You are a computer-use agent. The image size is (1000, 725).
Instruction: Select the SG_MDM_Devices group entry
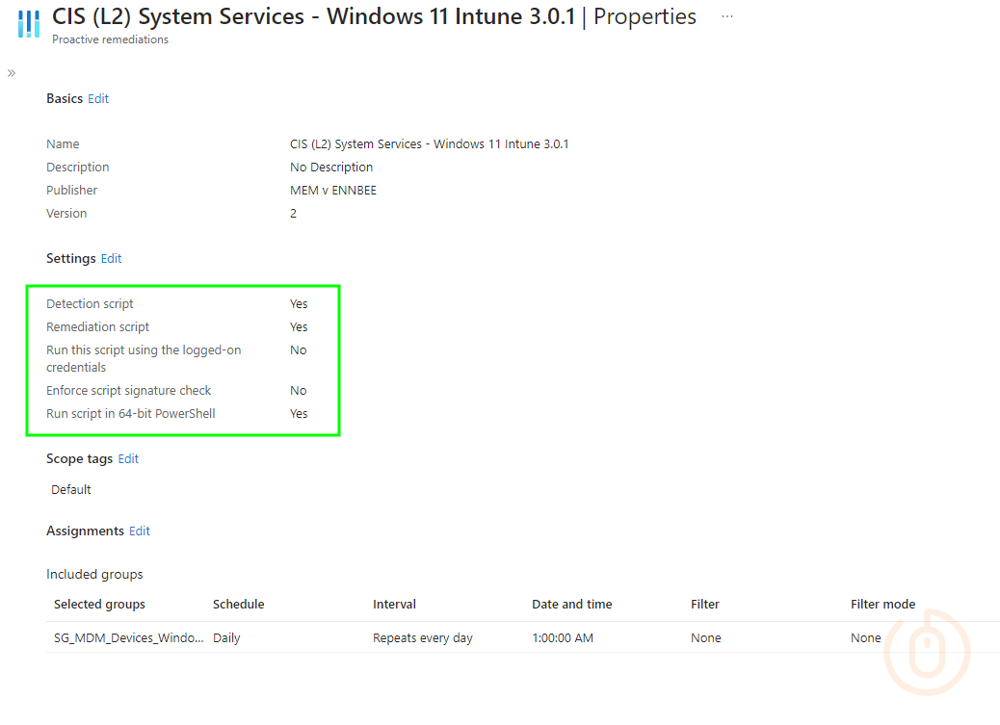[x=128, y=637]
